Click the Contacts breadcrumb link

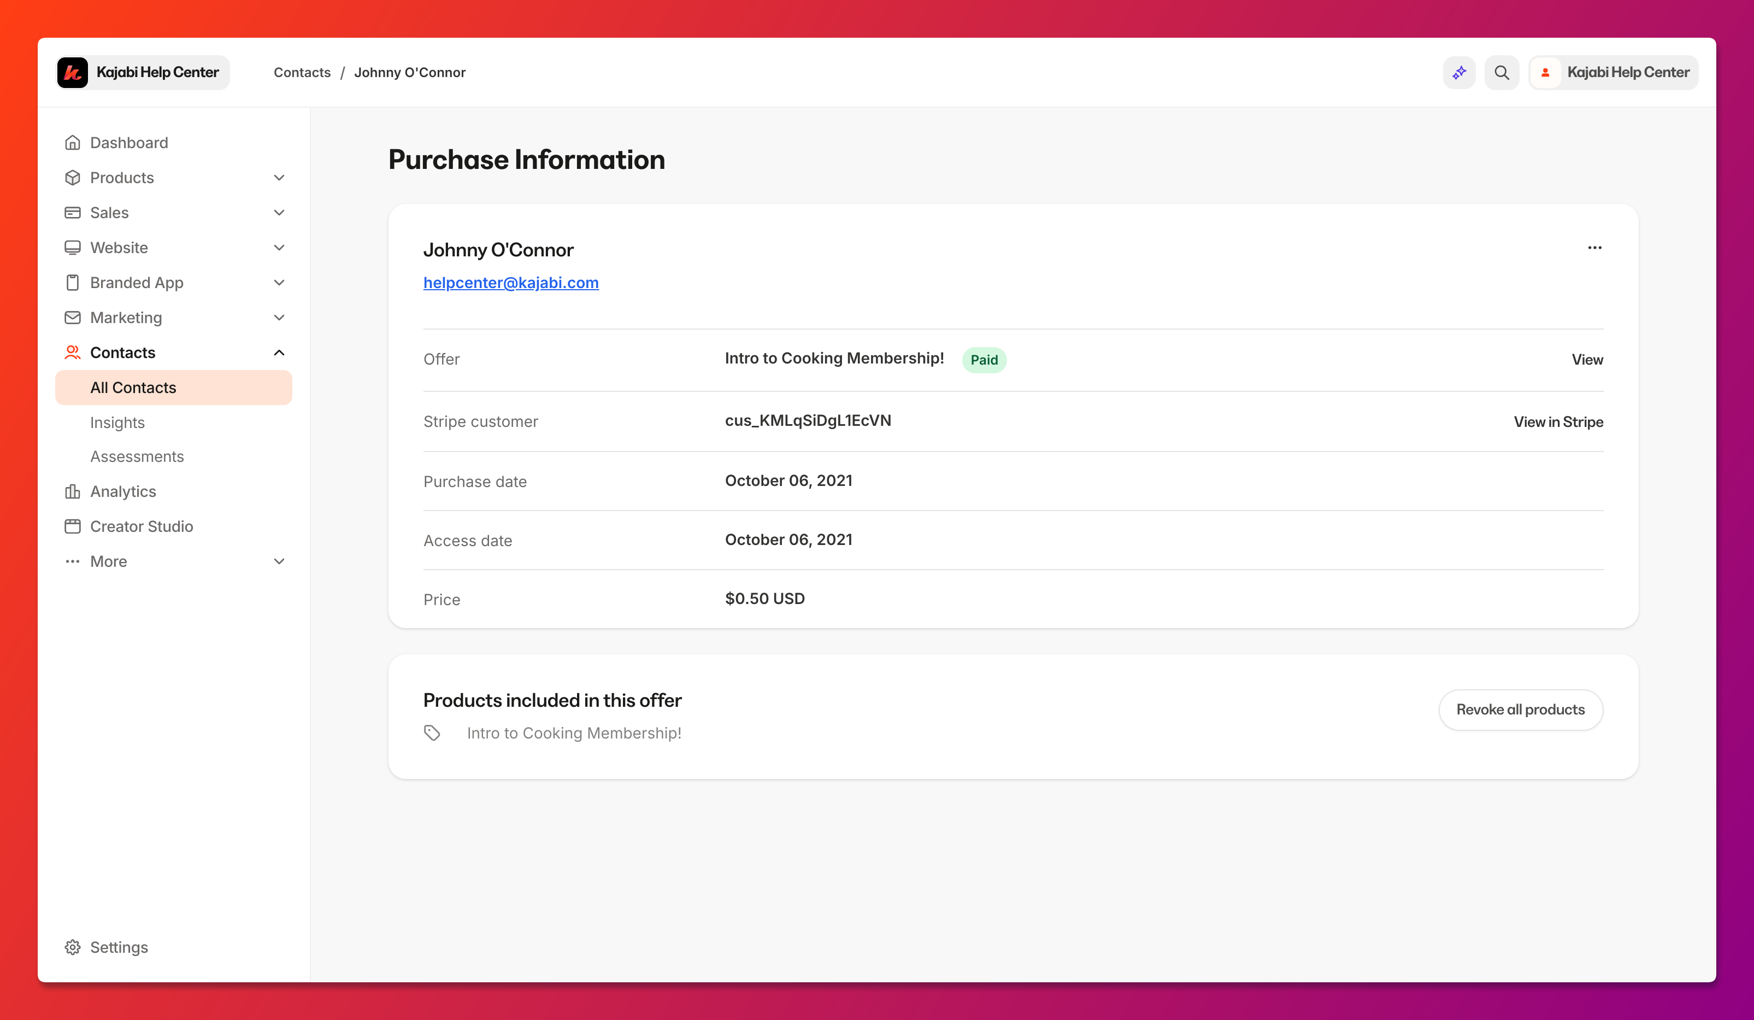click(x=302, y=72)
